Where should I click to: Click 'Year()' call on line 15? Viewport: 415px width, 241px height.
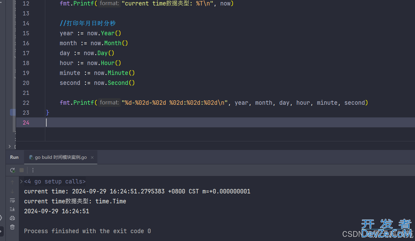tap(111, 33)
